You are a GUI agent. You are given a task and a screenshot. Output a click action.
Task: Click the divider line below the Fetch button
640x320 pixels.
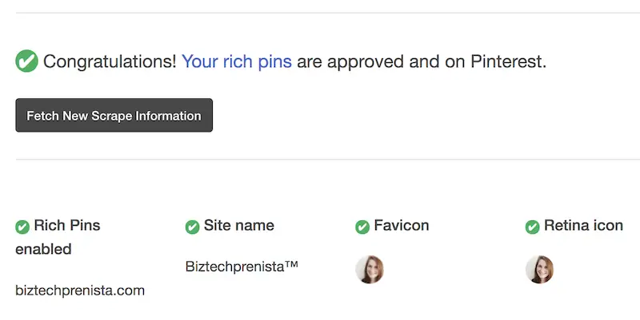click(328, 159)
